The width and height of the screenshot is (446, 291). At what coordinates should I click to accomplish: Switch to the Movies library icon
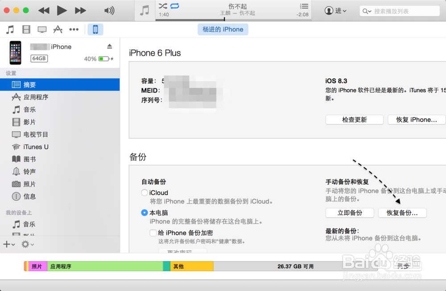coord(26,29)
